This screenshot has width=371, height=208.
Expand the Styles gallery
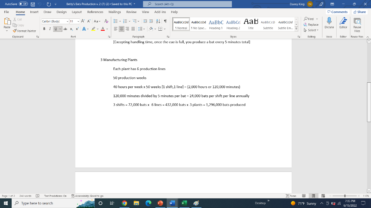click(296, 29)
